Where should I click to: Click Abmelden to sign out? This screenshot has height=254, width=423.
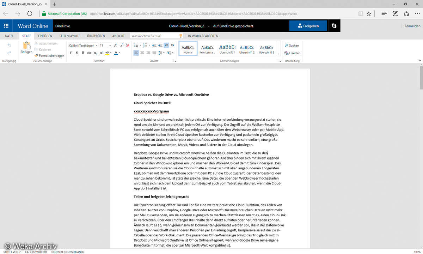(412, 26)
